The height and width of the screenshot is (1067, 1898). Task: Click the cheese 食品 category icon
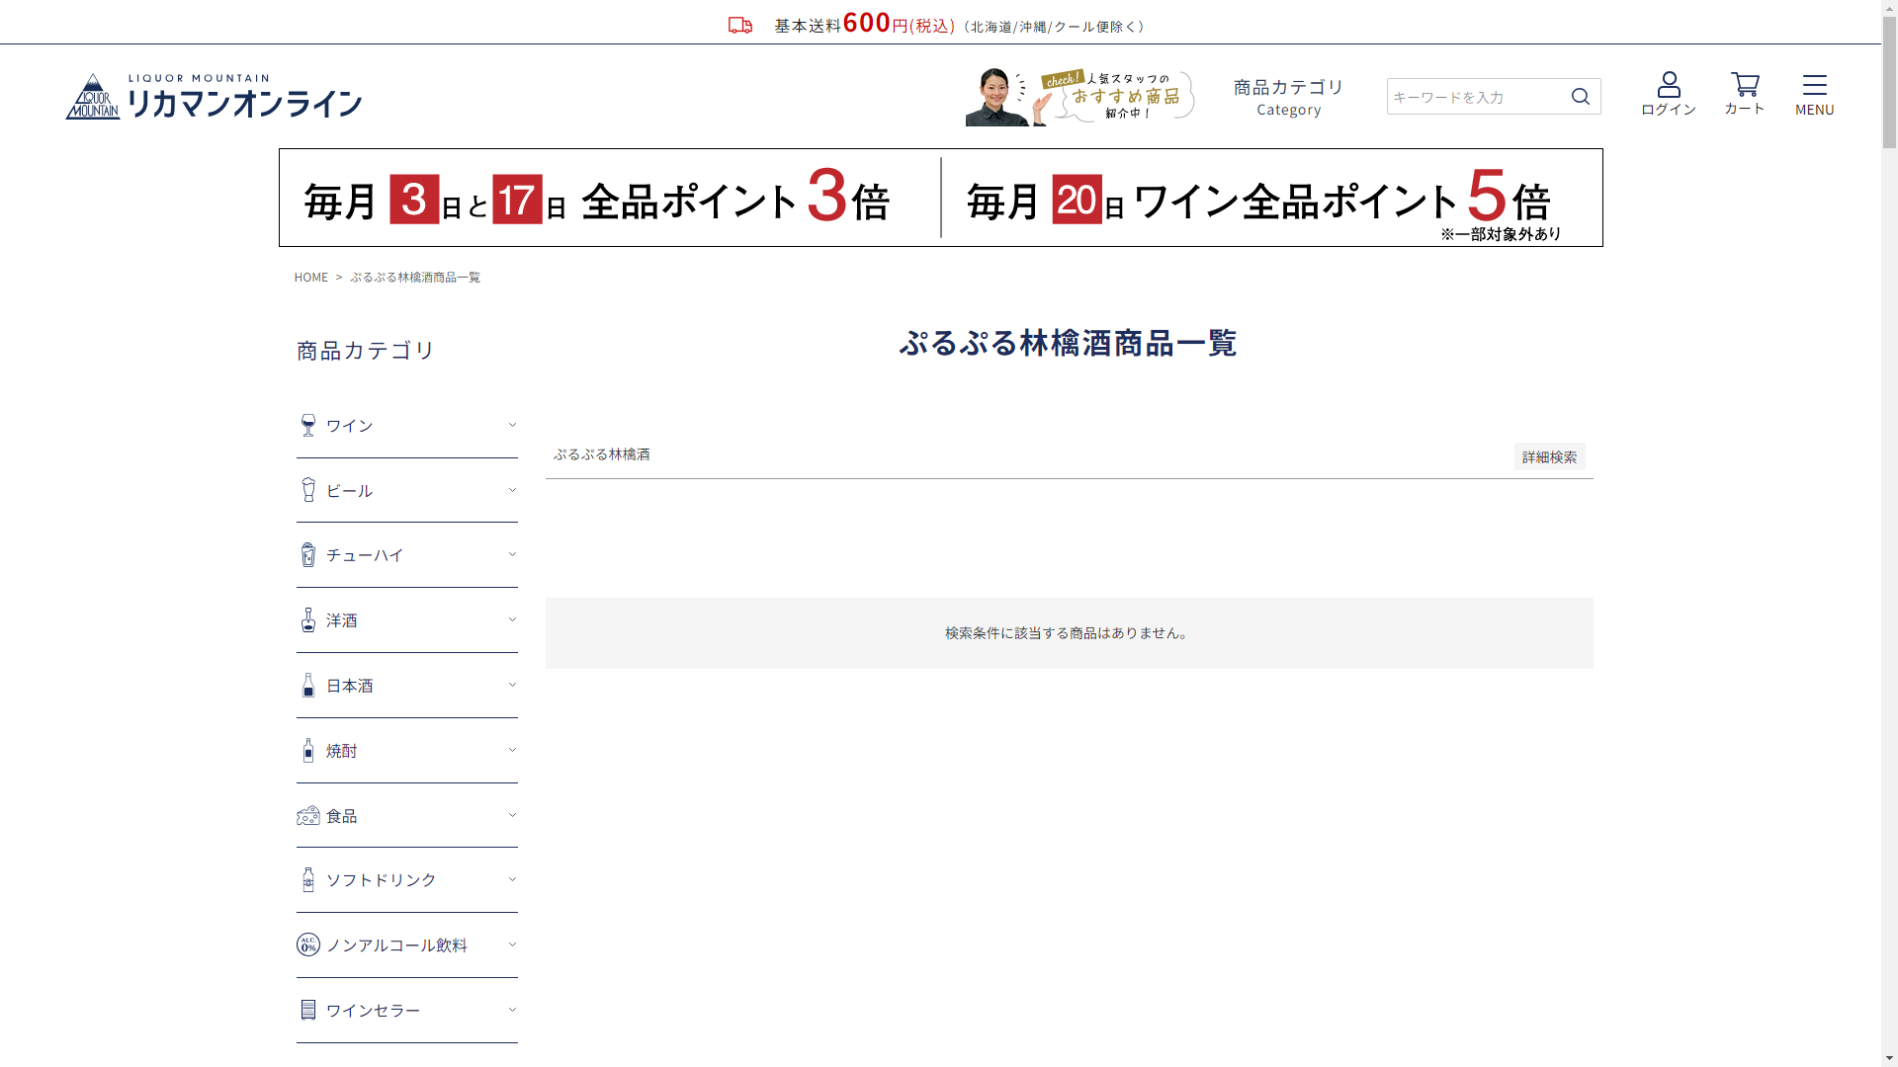[x=308, y=816]
